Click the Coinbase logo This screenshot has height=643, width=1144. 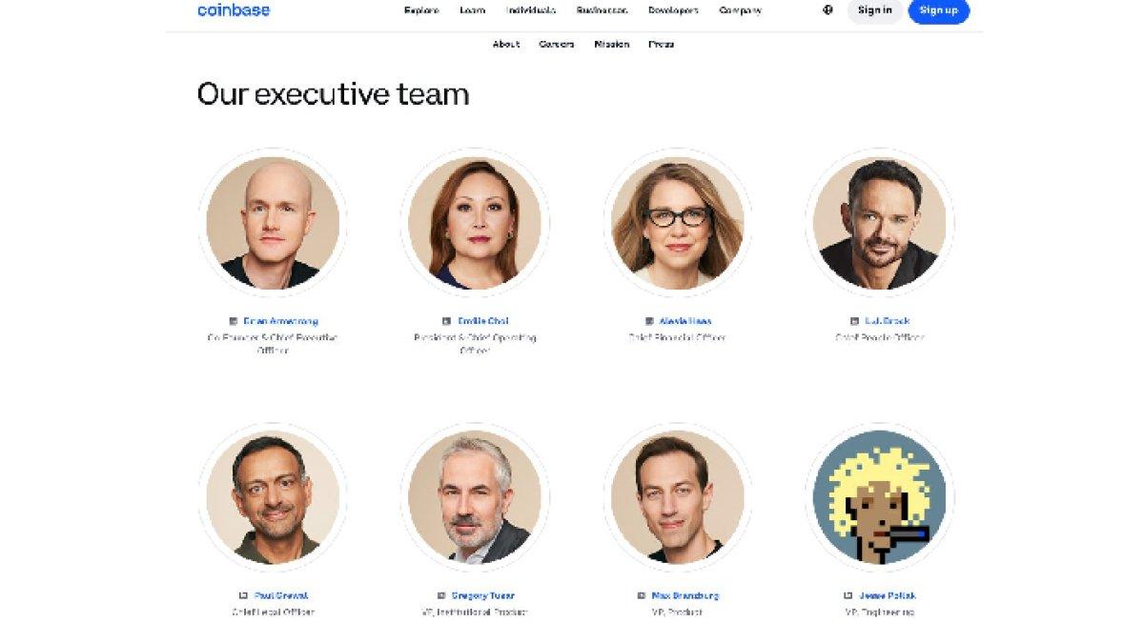pyautogui.click(x=234, y=10)
